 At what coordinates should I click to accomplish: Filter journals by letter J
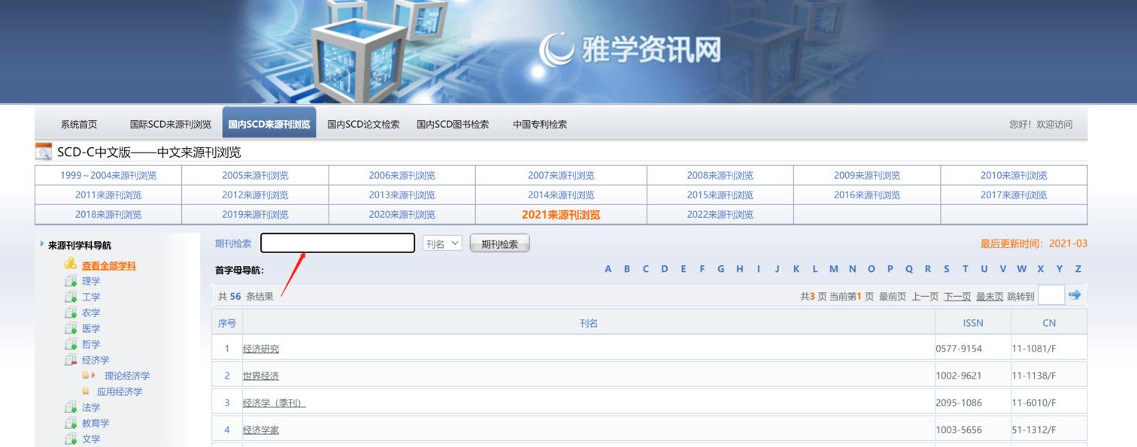tap(777, 269)
